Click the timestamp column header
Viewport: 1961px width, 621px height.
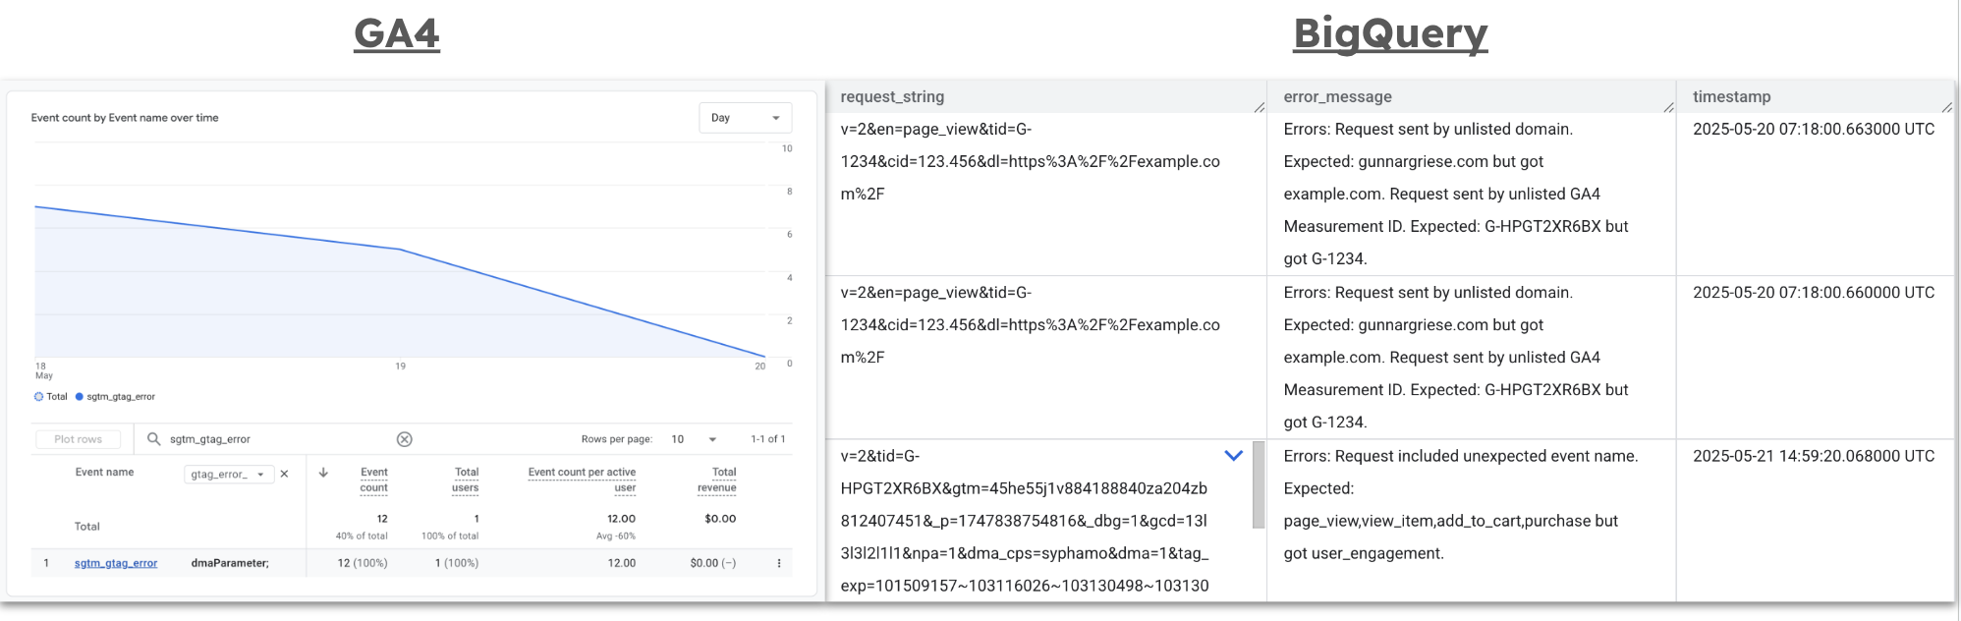click(1731, 97)
